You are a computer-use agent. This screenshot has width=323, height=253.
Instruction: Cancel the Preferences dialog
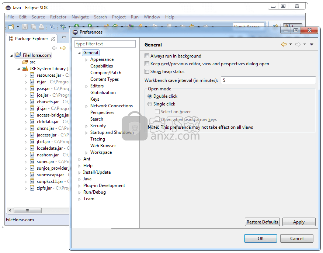(x=296, y=238)
